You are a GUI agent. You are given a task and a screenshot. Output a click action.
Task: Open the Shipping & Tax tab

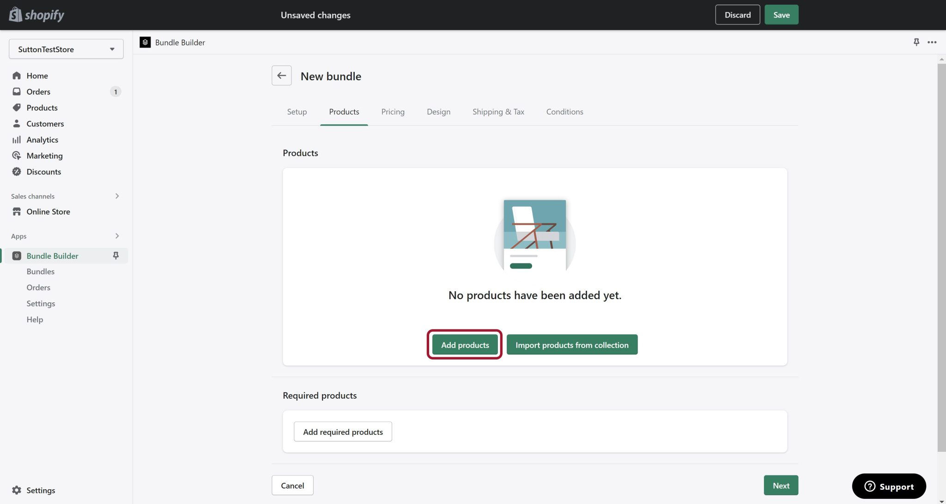(498, 111)
